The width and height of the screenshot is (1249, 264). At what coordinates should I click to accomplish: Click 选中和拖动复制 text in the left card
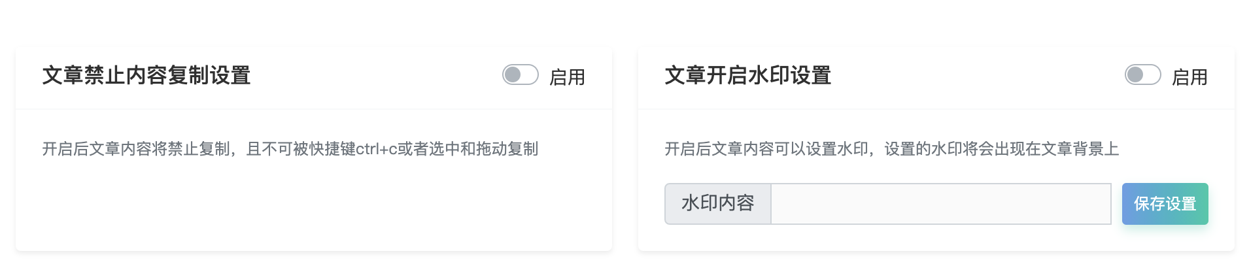point(484,149)
